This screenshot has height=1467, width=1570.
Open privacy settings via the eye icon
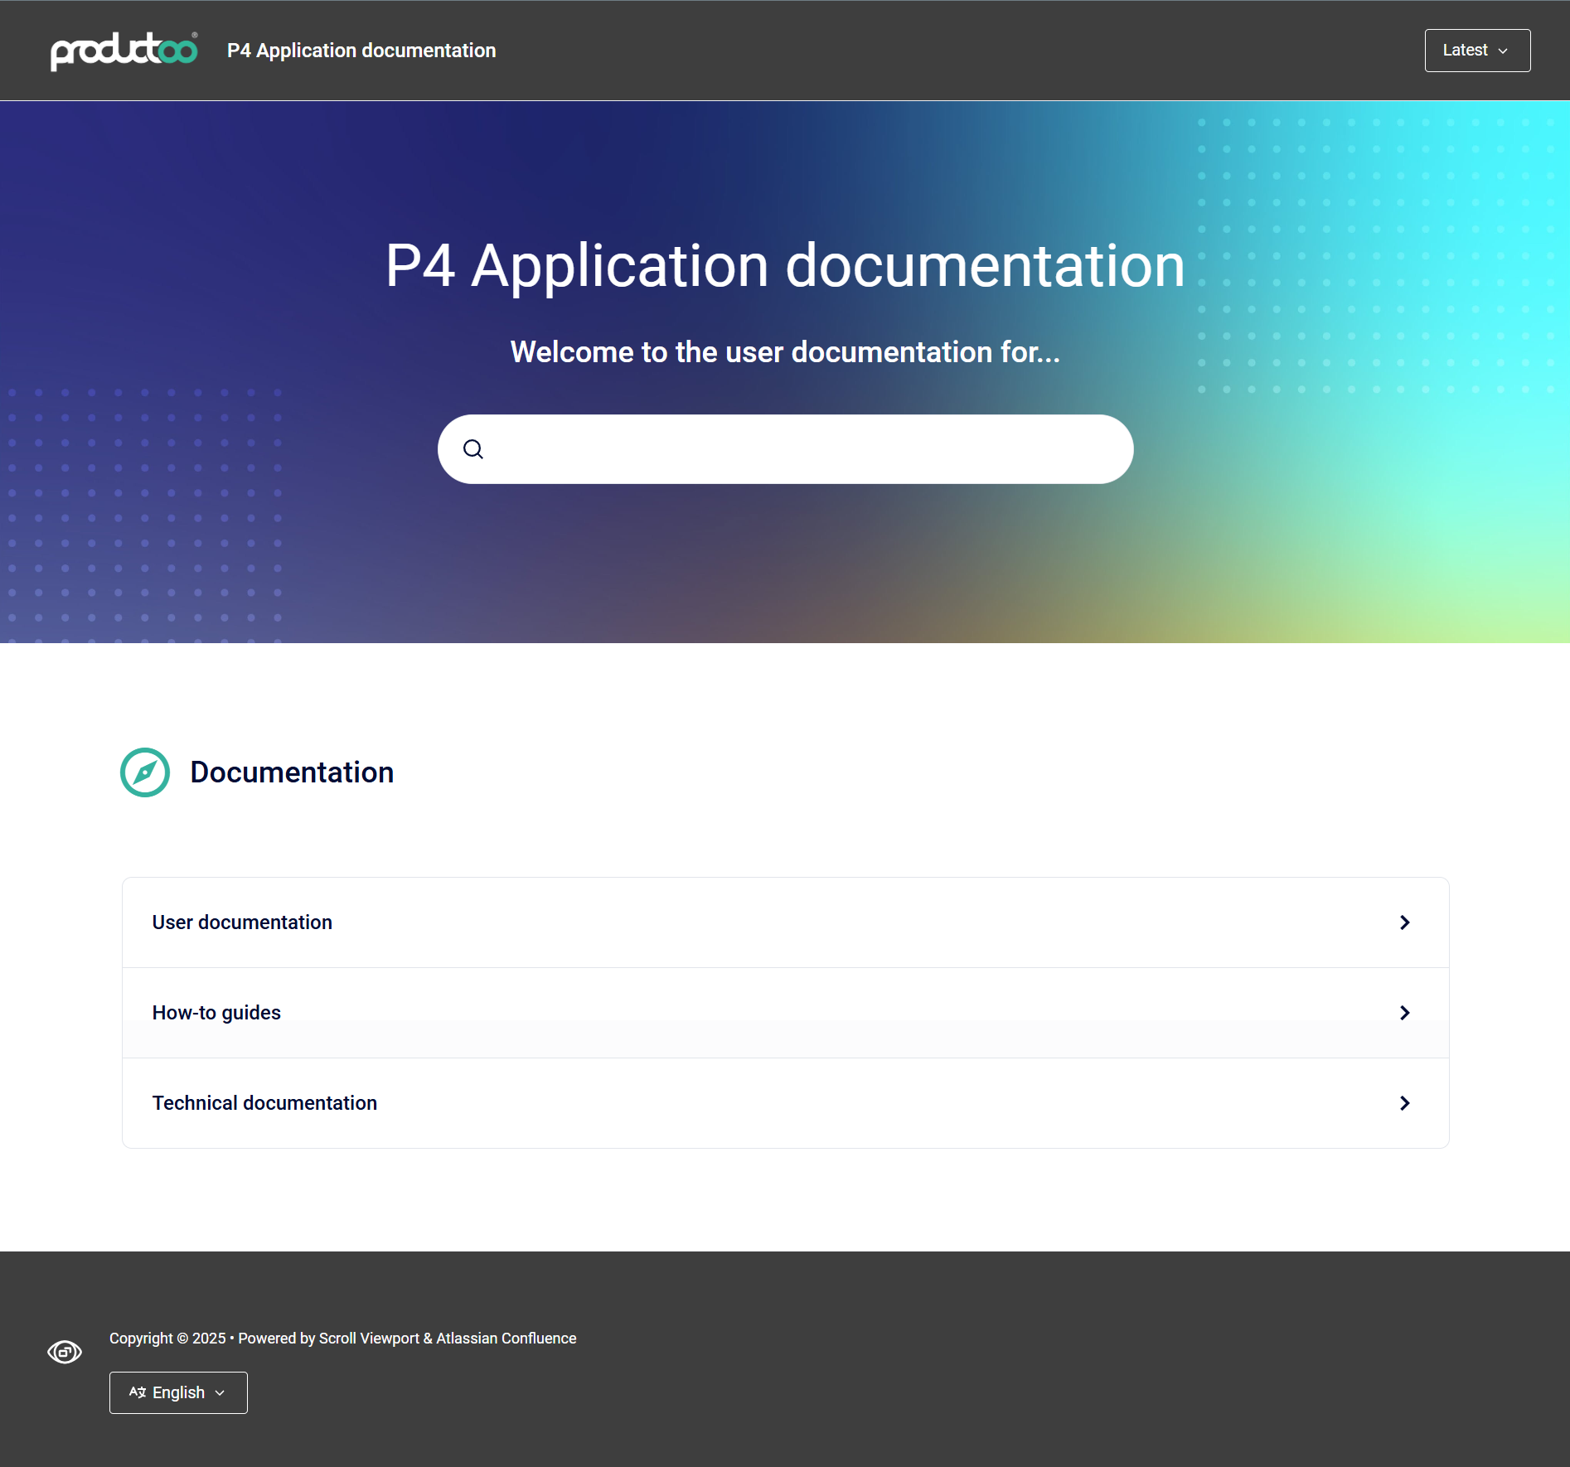(65, 1352)
